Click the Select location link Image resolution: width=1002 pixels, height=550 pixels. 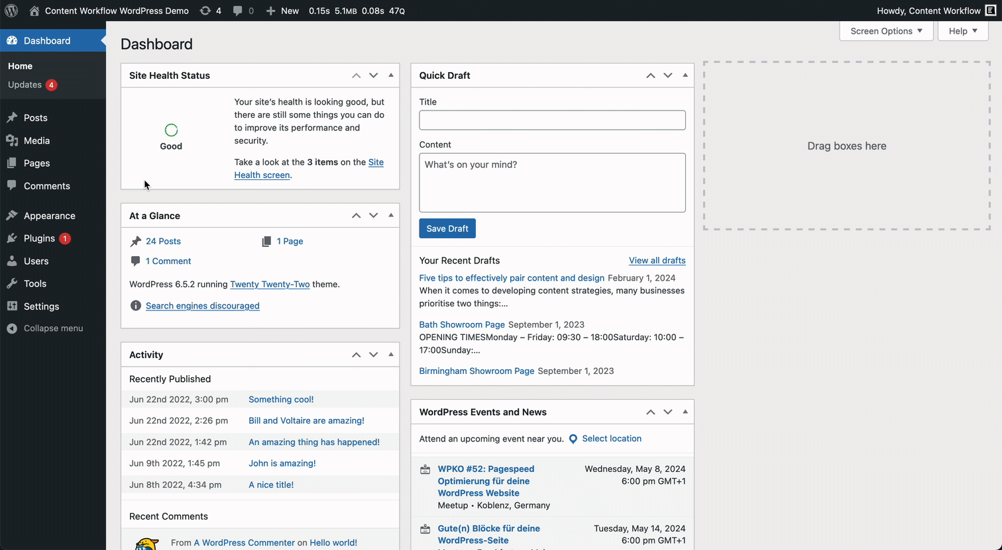[612, 439]
